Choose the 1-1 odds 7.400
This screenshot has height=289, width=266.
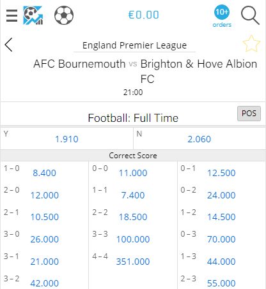tap(133, 195)
